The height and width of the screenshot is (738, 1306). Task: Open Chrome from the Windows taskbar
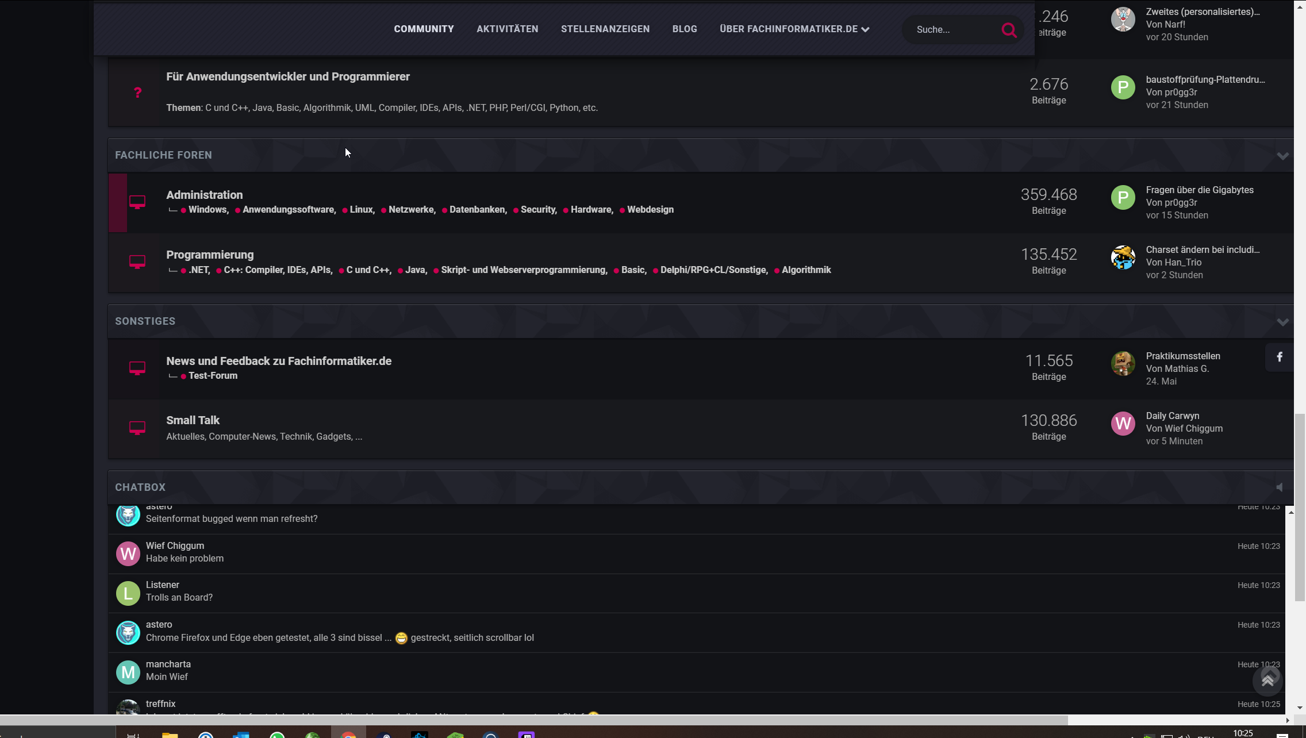pos(348,735)
